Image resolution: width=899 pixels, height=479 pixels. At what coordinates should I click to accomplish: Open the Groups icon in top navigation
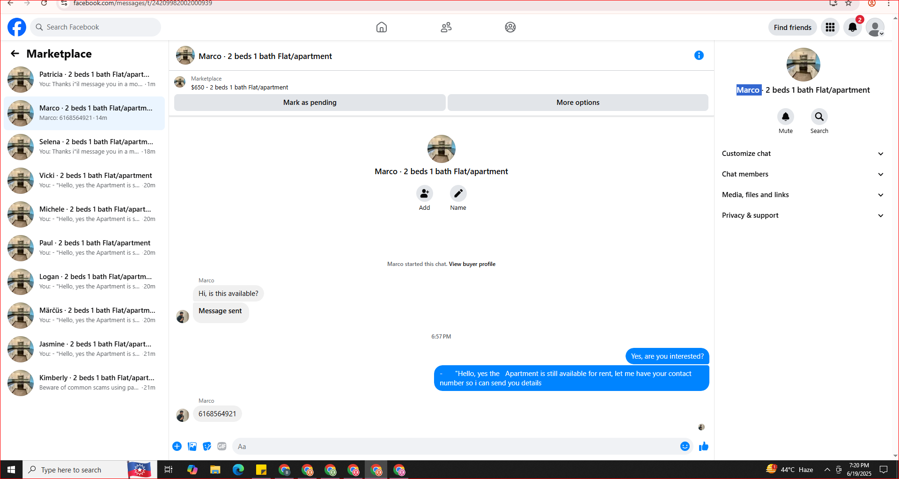[510, 27]
